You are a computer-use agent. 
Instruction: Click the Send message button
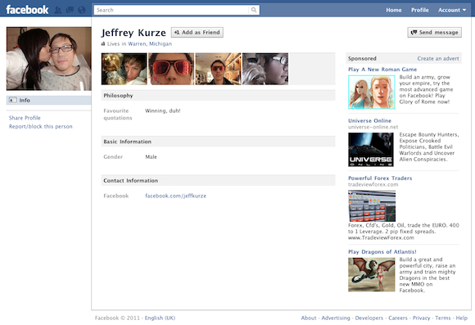click(x=434, y=33)
